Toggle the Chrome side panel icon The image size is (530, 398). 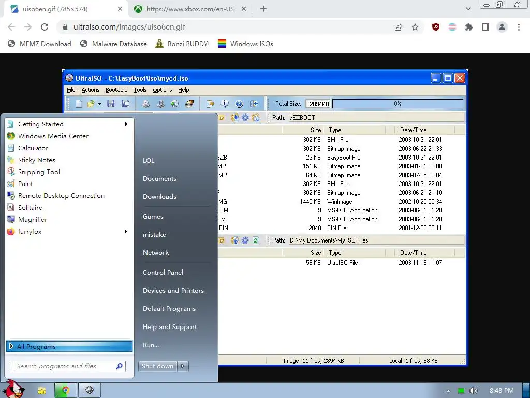tap(485, 27)
